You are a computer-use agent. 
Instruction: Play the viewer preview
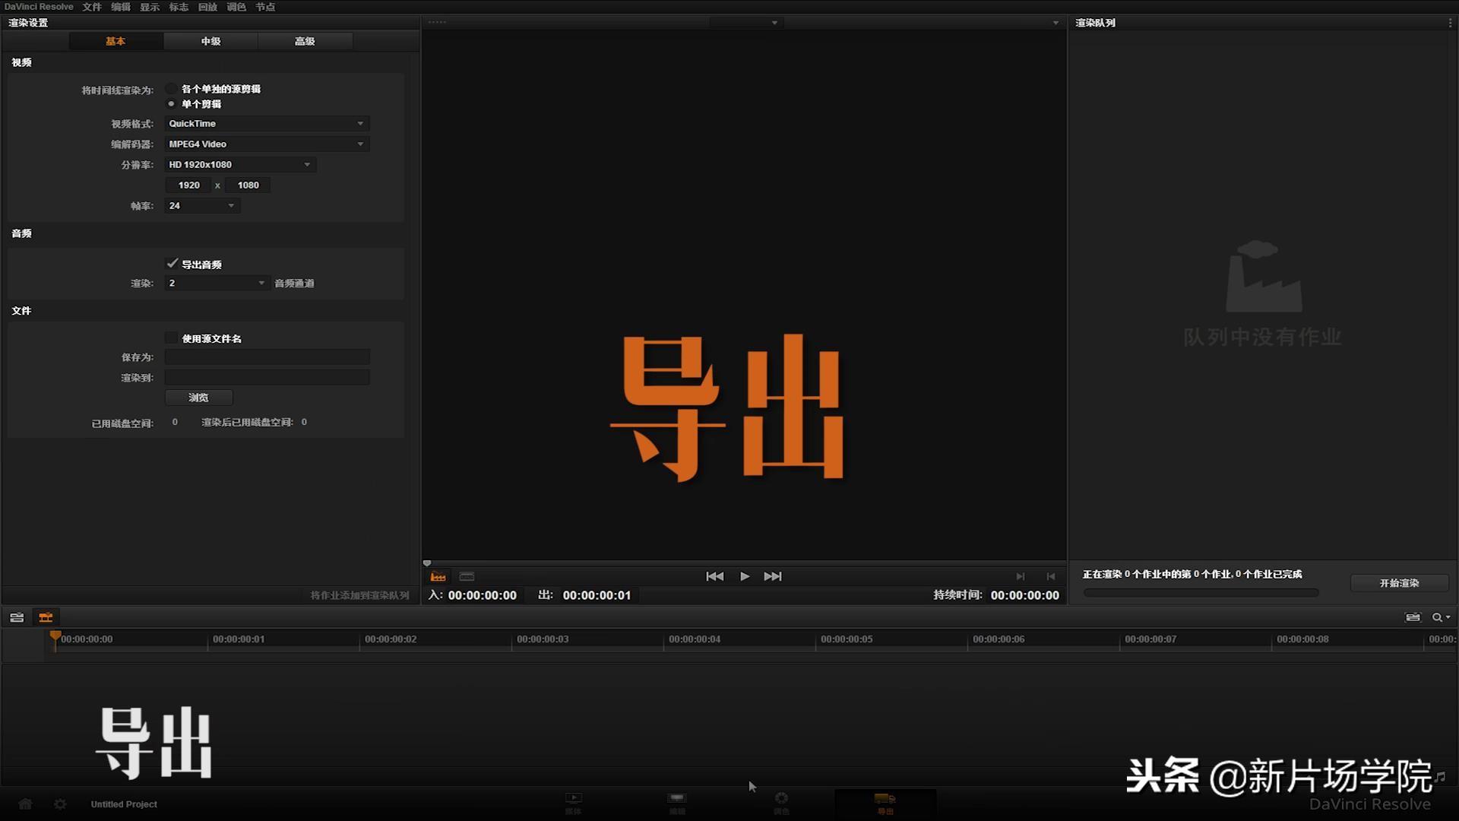745,576
